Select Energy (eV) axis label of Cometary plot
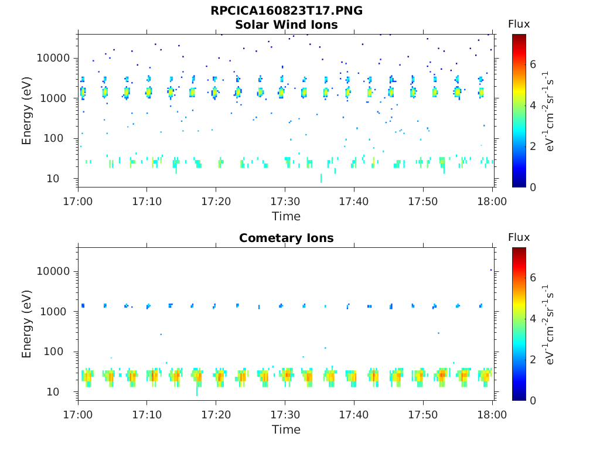600x450 pixels. coord(27,323)
